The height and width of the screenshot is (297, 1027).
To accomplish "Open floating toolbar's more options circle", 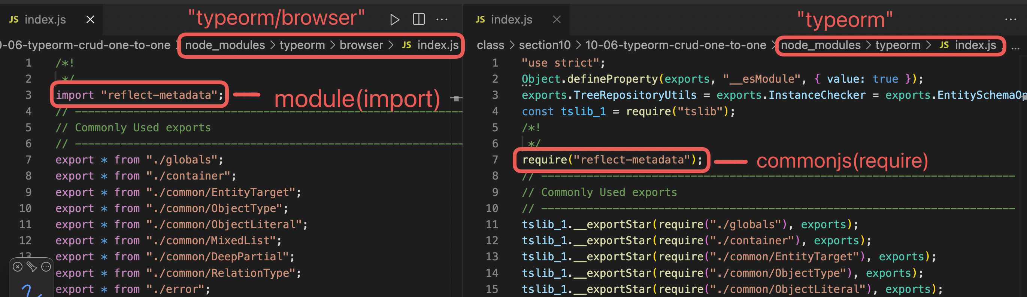I will click(46, 267).
